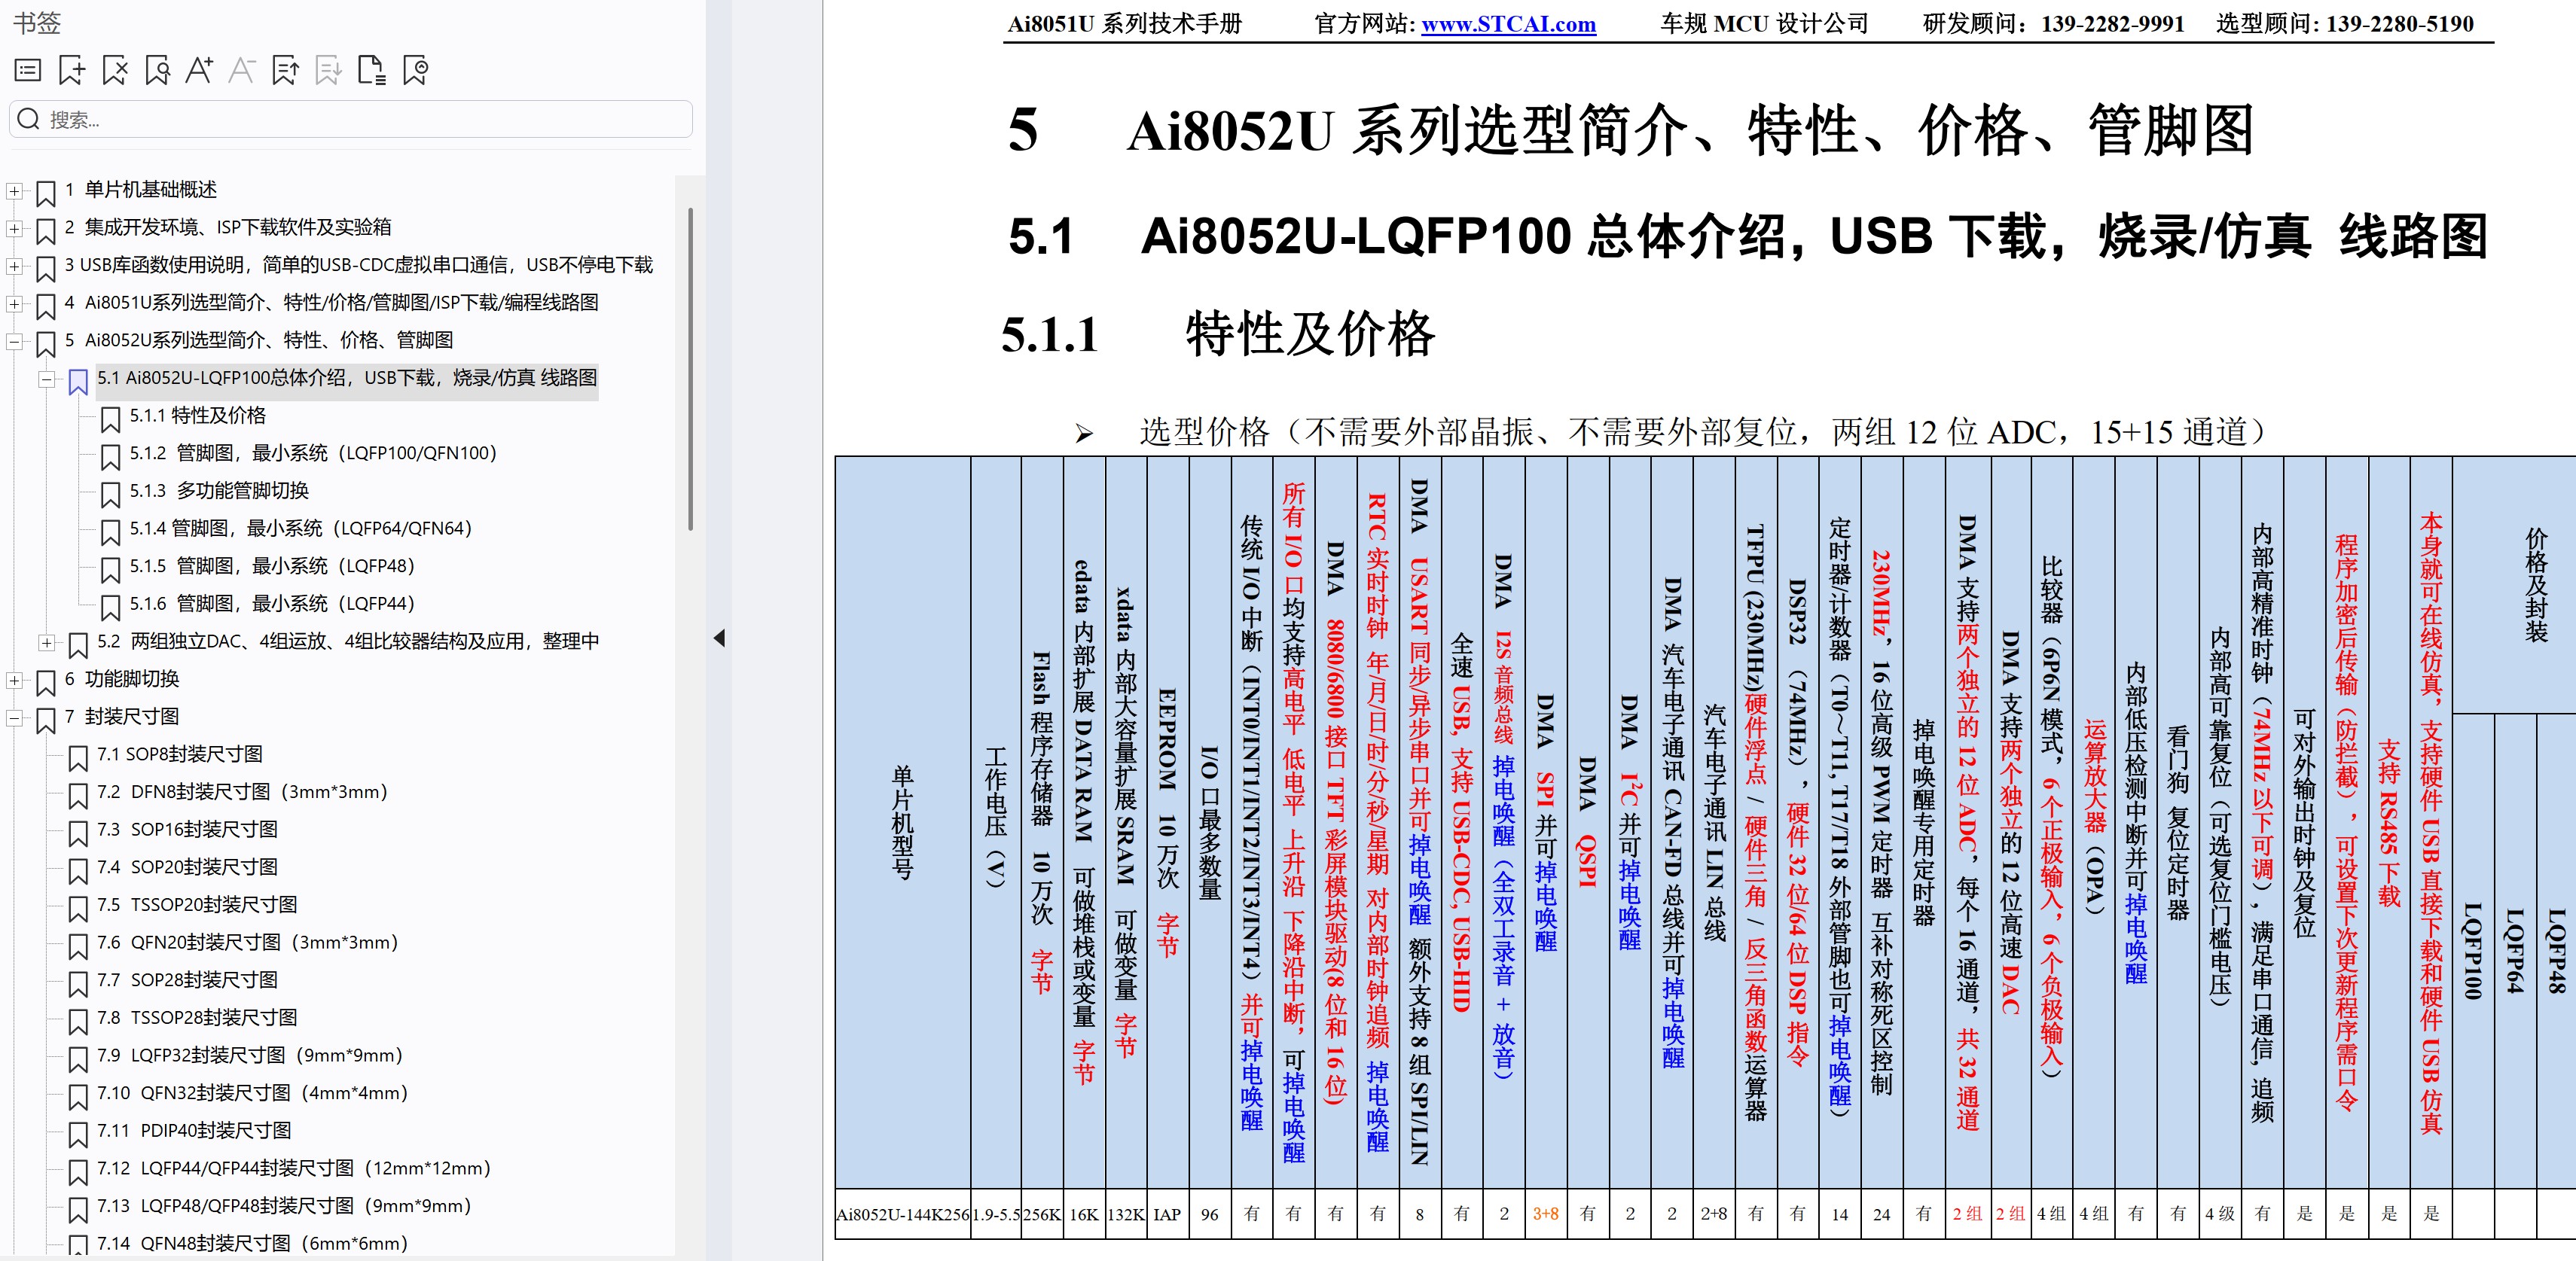2576x1261 pixels.
Task: Click the find bookmark icon with magnifier
Action: tap(157, 70)
